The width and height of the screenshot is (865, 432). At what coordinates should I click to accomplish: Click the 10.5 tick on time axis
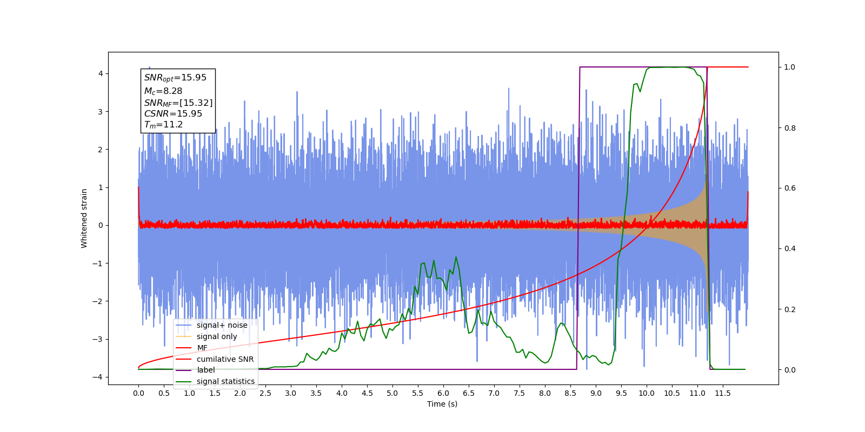[x=672, y=393]
